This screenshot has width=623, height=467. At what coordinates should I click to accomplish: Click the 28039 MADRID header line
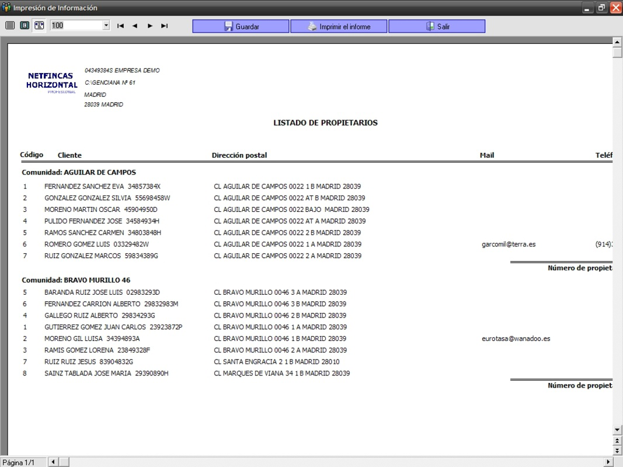click(104, 104)
